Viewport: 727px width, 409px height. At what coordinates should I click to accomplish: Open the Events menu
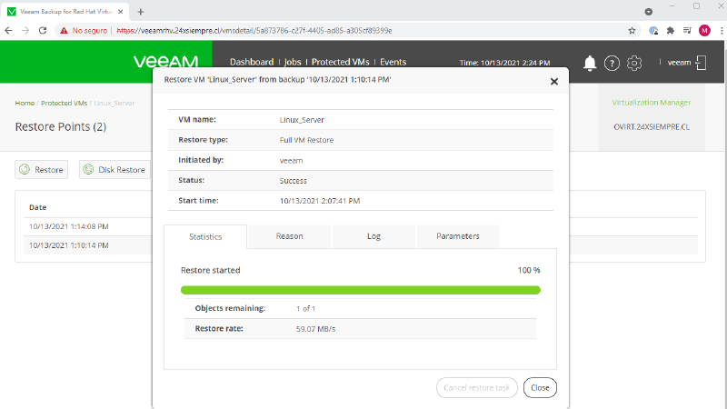[x=393, y=62]
